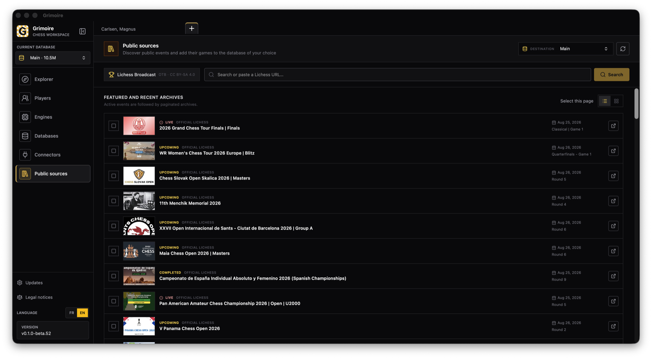Open XXVII Open Internacional de Sants external link
This screenshot has width=652, height=359.
[x=613, y=226]
